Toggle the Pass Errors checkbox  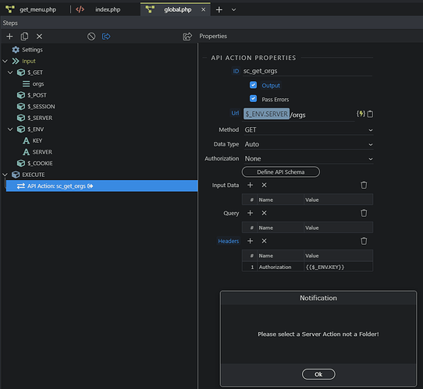tap(253, 99)
